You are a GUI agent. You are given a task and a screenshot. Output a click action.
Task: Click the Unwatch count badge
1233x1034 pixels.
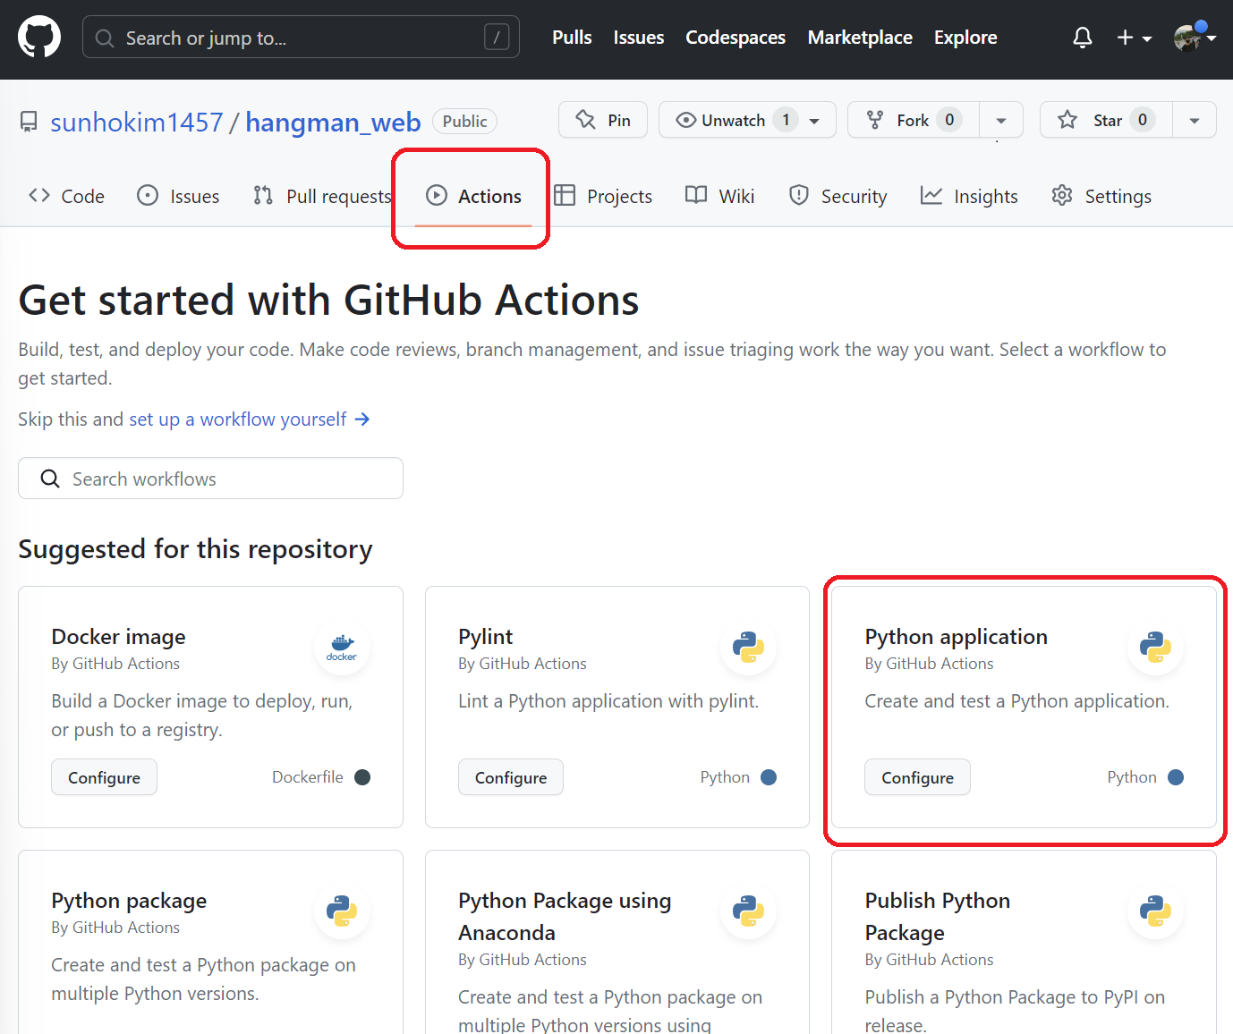click(x=786, y=120)
